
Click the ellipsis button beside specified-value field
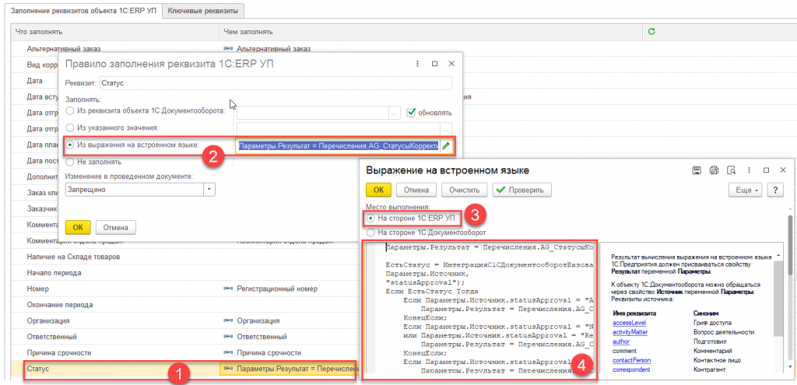tap(446, 128)
